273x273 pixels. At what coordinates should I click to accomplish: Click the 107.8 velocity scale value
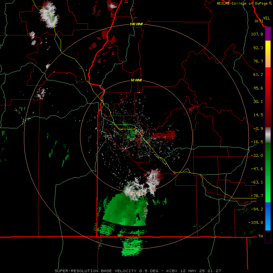click(257, 34)
